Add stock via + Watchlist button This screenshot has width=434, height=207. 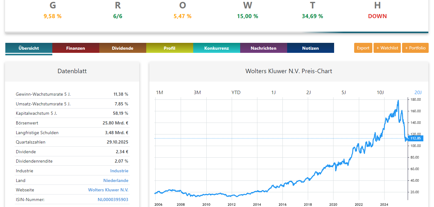[387, 48]
